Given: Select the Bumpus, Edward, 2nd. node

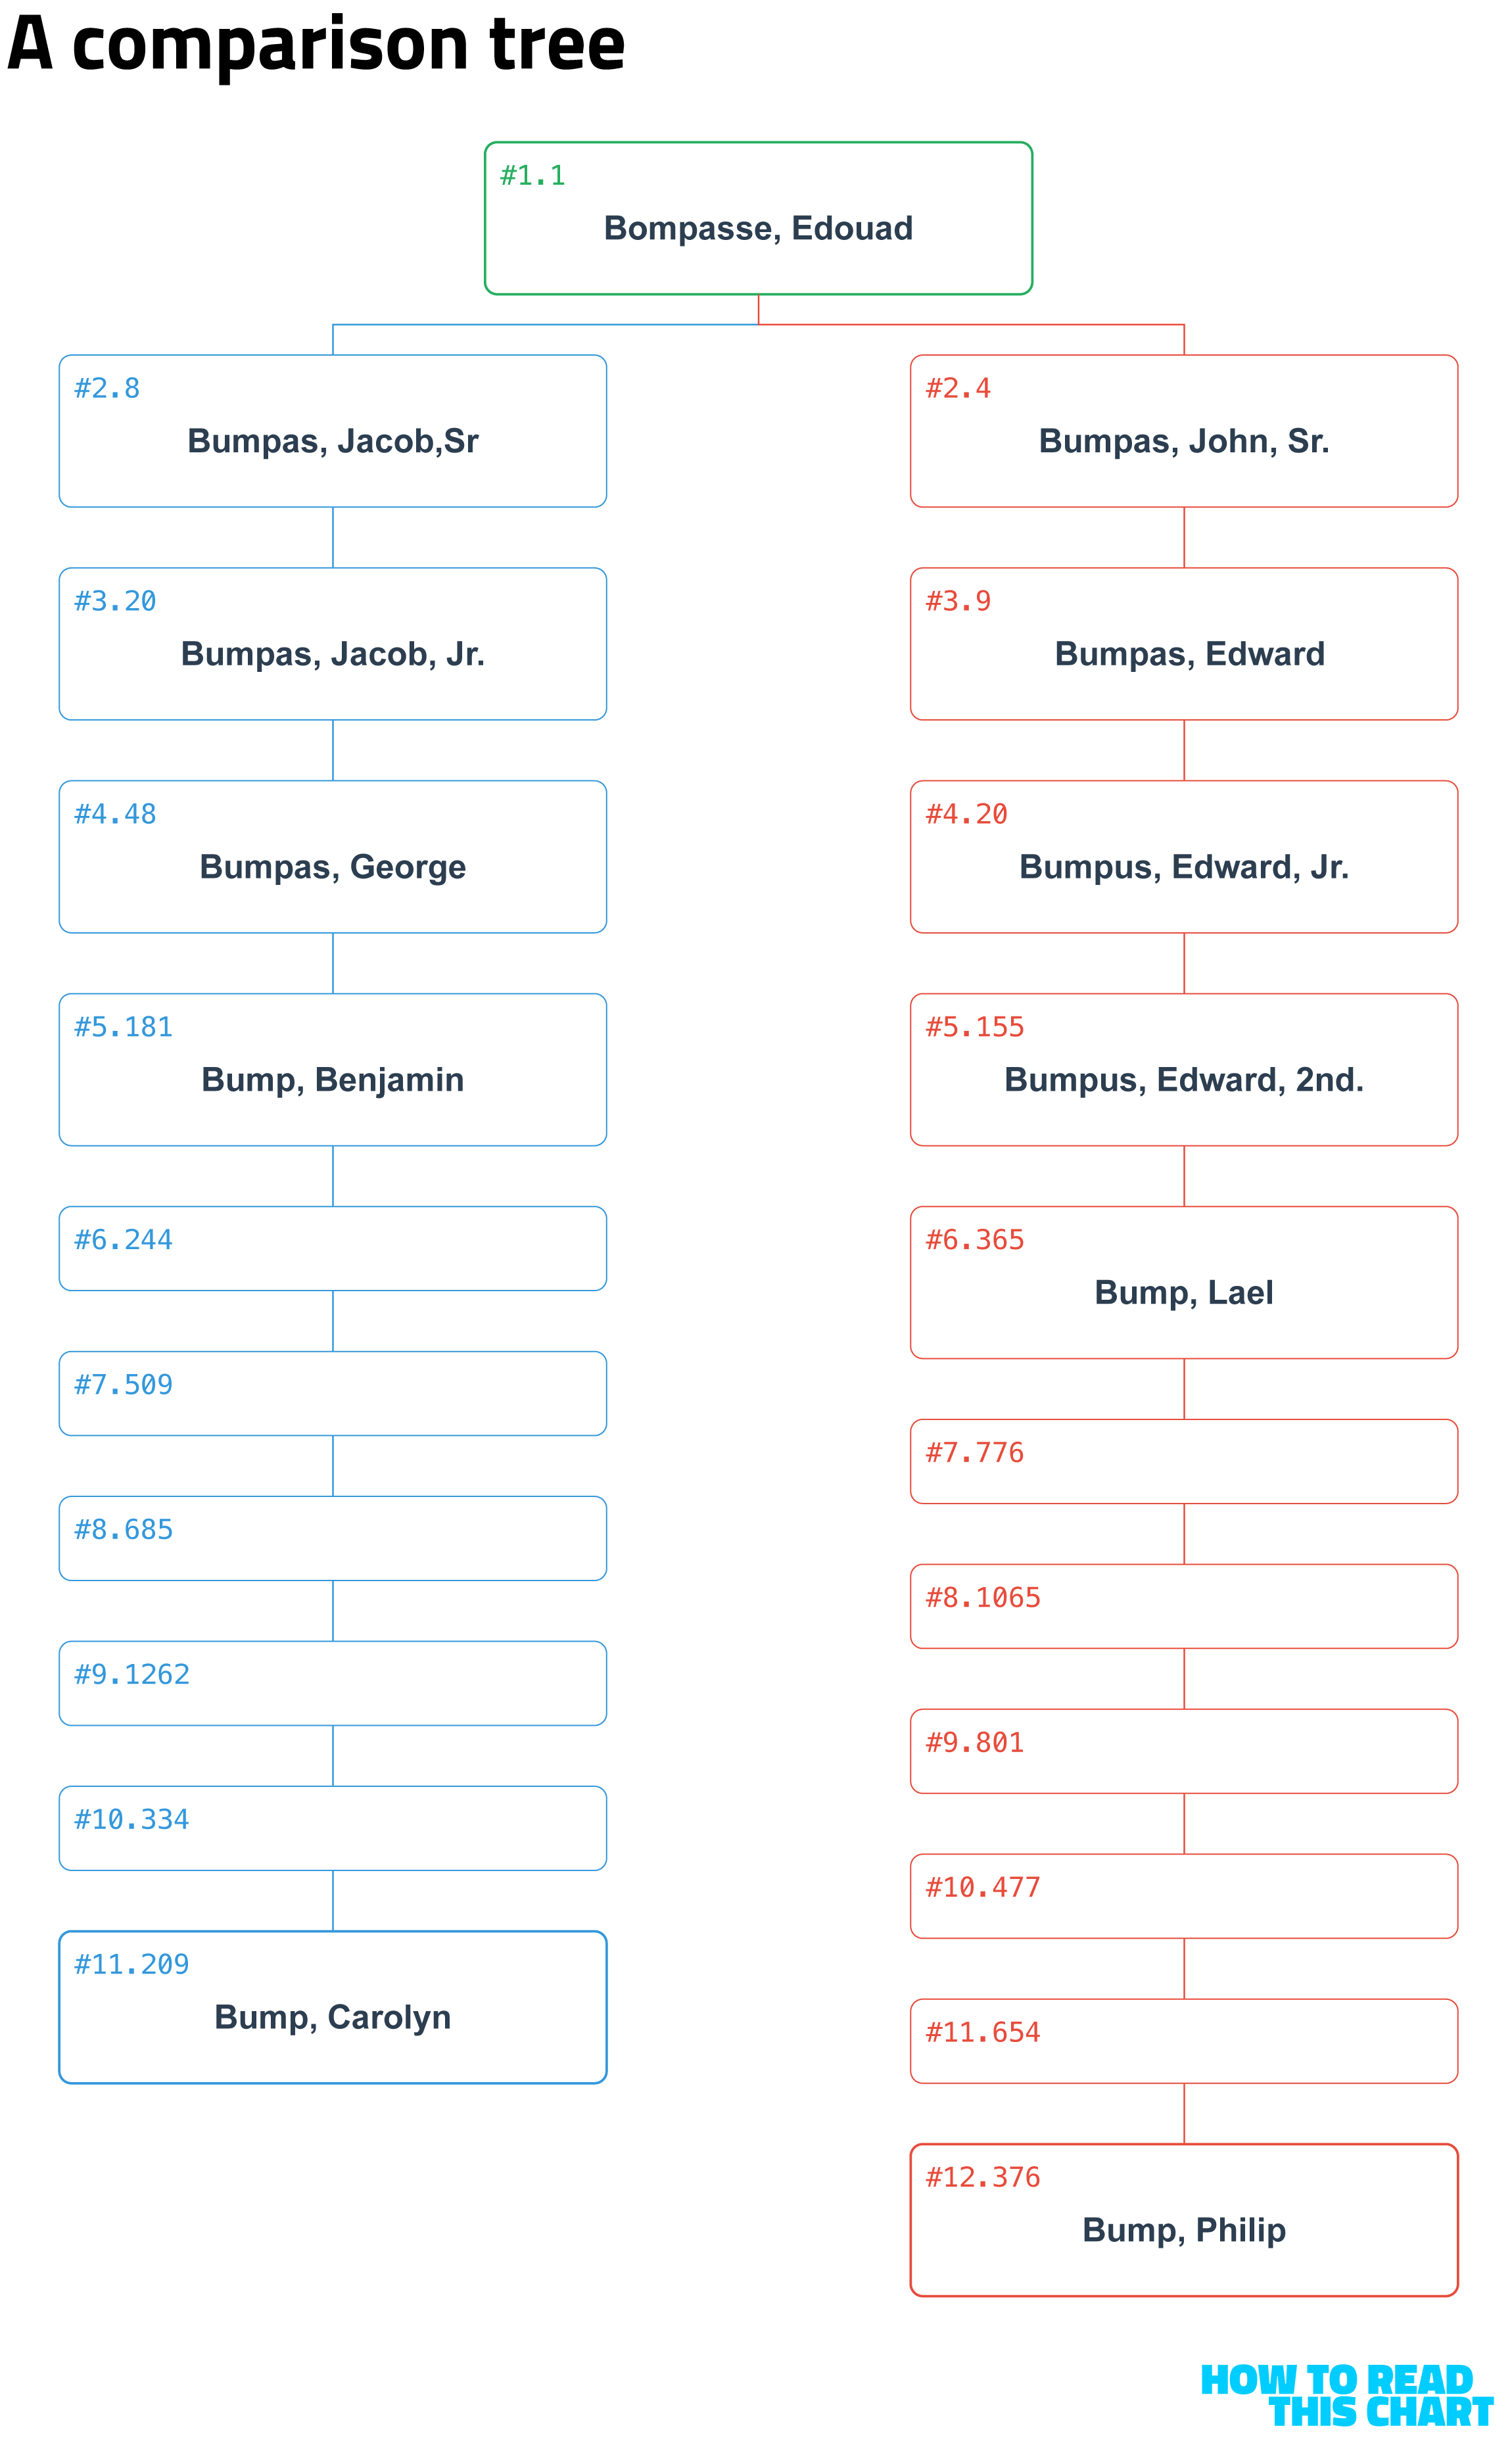Looking at the screenshot, I should 1184,1070.
